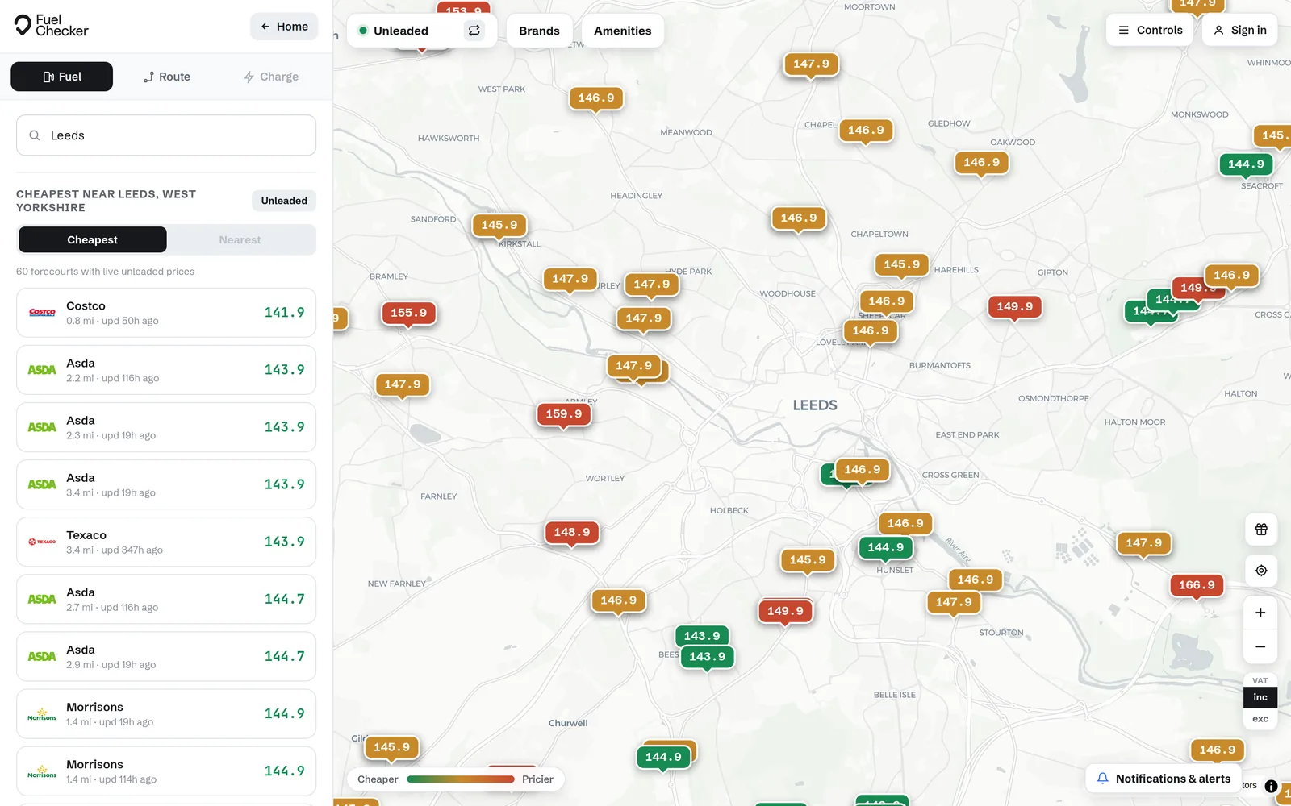Open the Charge tab
The image size is (1291, 806).
tap(271, 77)
